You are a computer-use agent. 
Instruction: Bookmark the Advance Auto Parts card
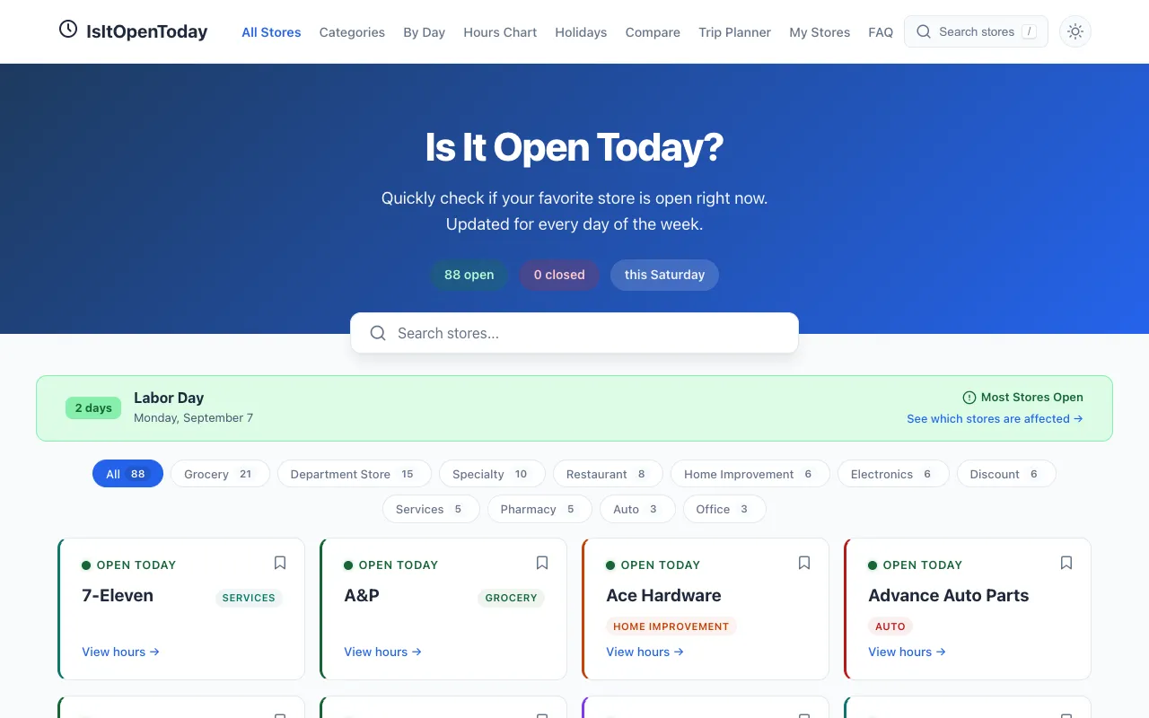coord(1066,563)
